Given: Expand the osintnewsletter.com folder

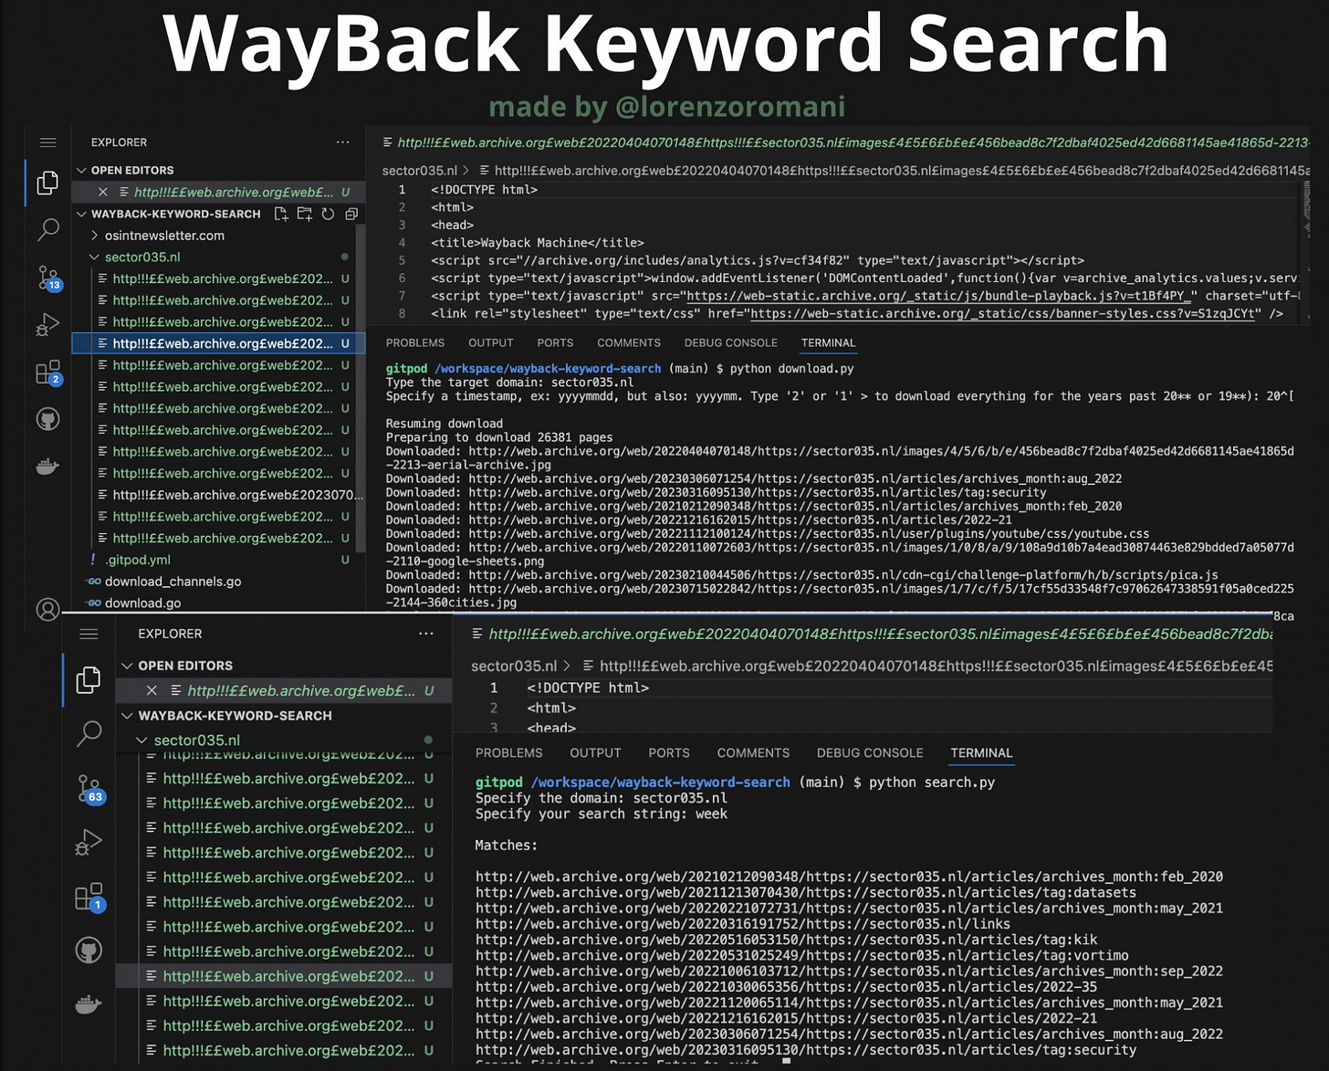Looking at the screenshot, I should (x=164, y=236).
